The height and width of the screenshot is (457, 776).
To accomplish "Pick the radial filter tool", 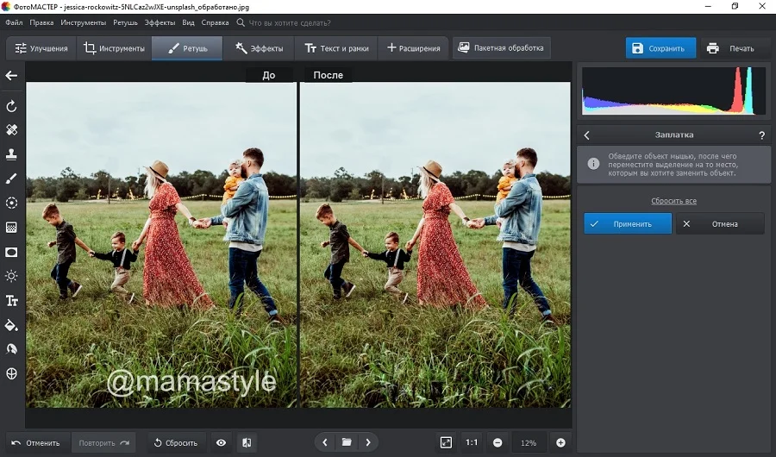I will click(x=12, y=203).
